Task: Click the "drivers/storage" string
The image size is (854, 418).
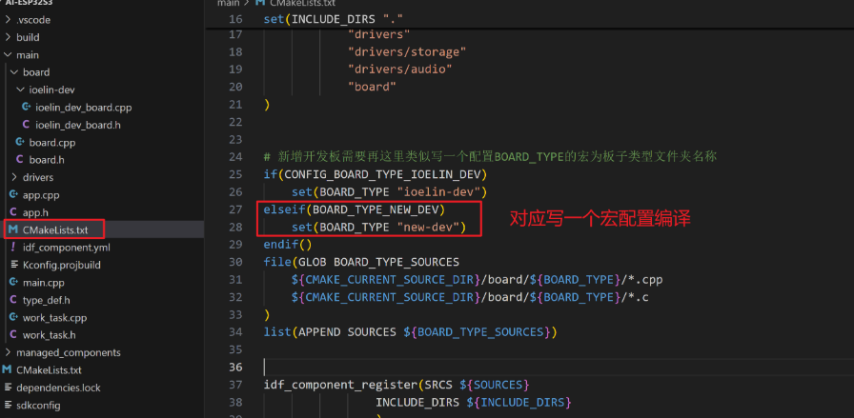Action: coord(407,52)
